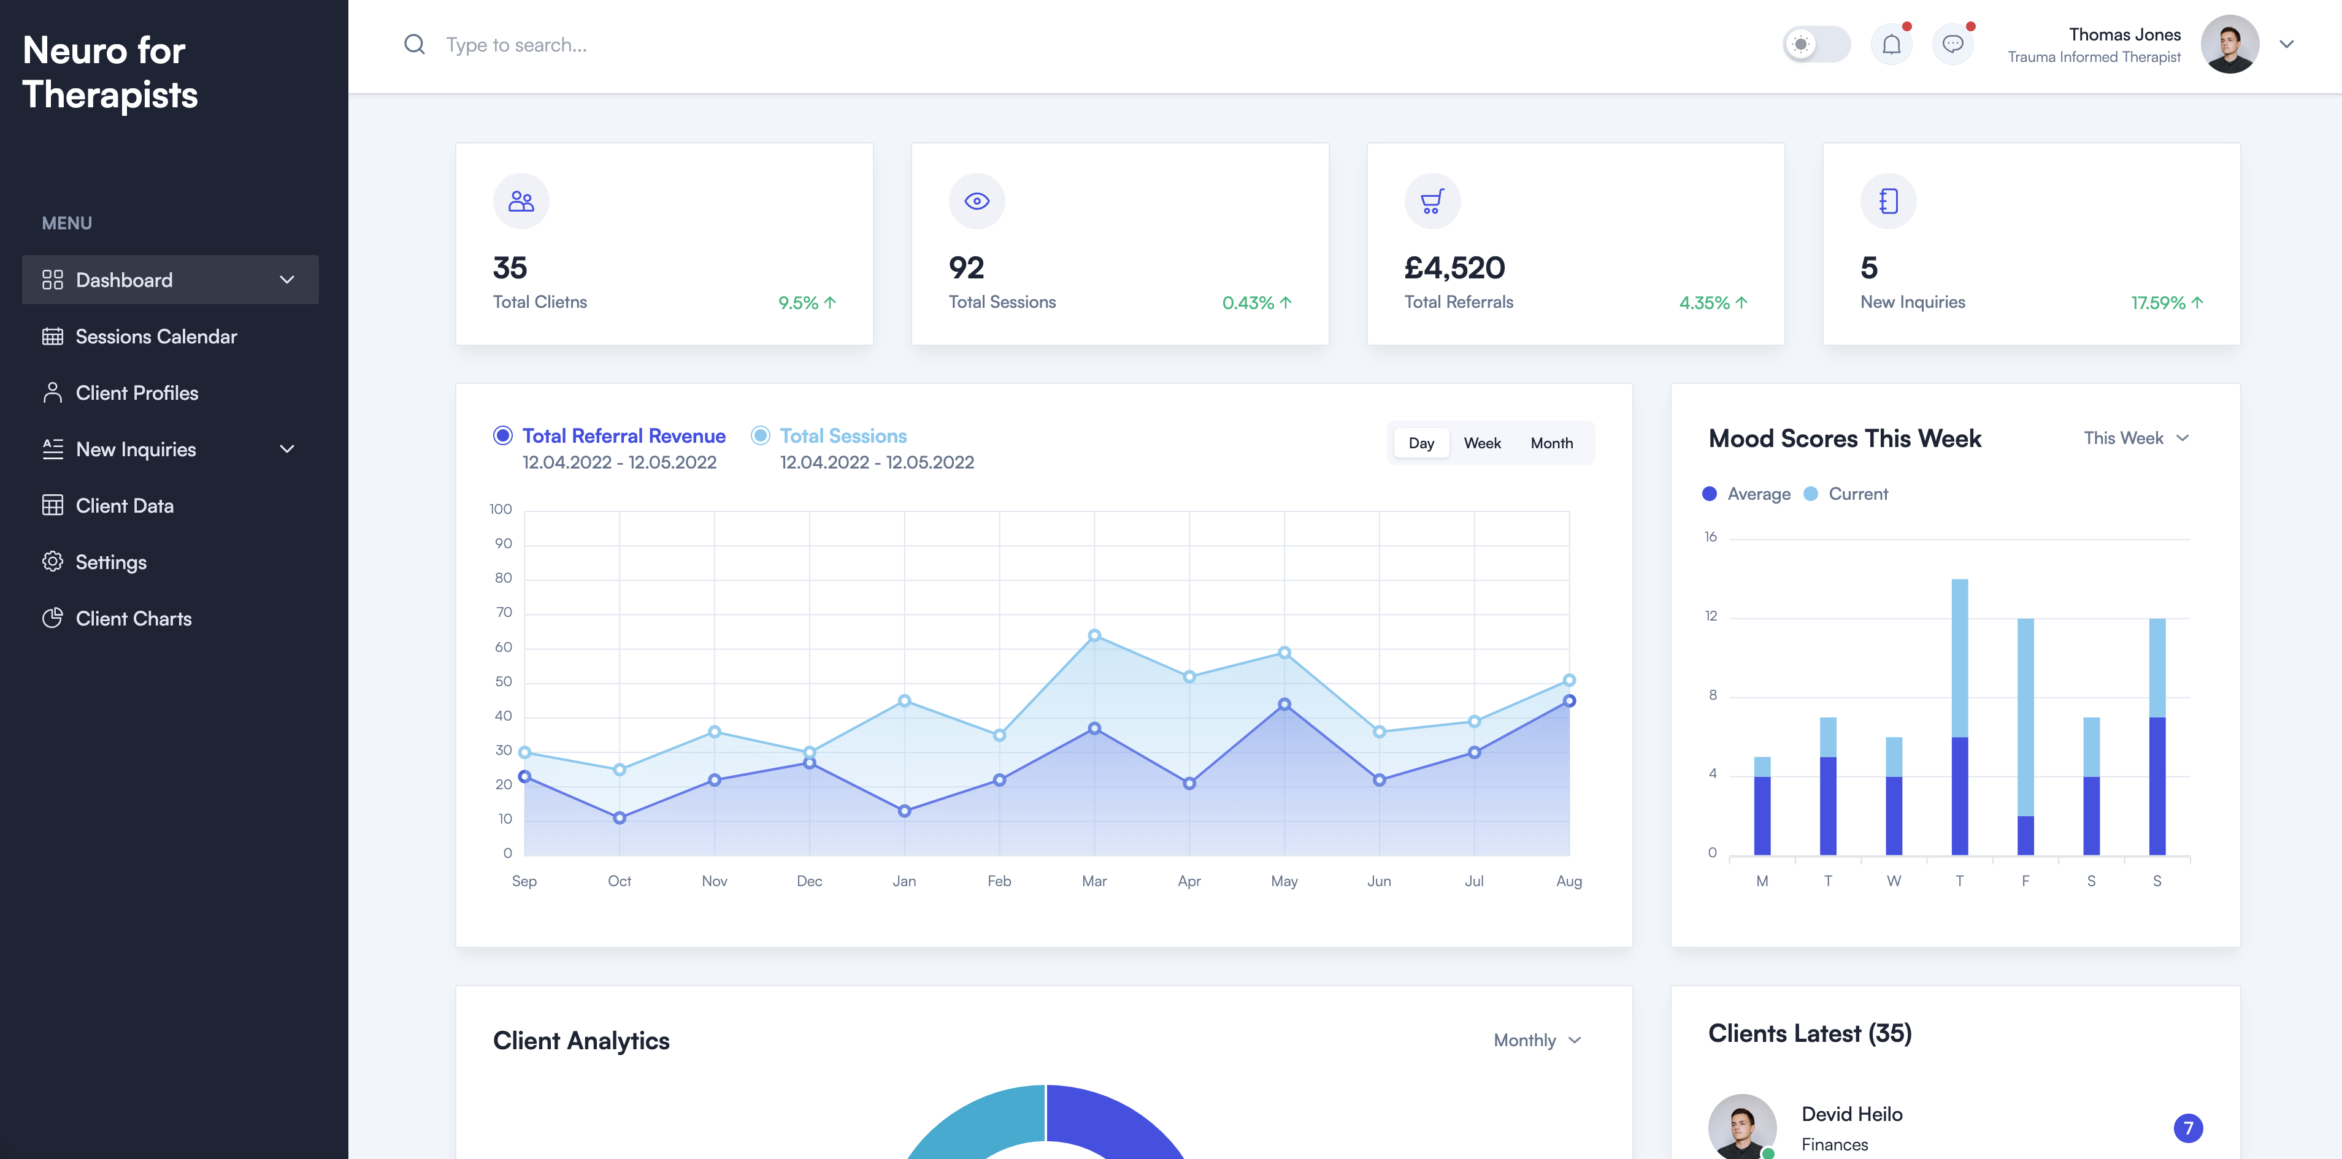This screenshot has width=2342, height=1159.
Task: Click the Client Charts pie icon
Action: point(53,618)
